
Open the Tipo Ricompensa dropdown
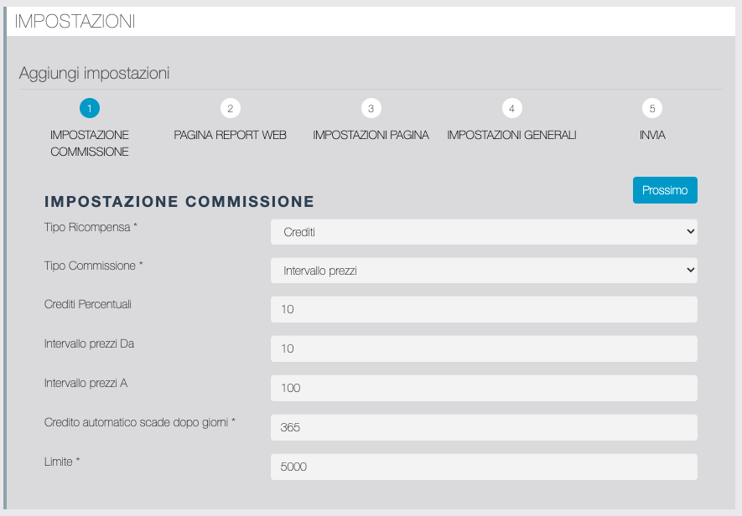(x=484, y=232)
